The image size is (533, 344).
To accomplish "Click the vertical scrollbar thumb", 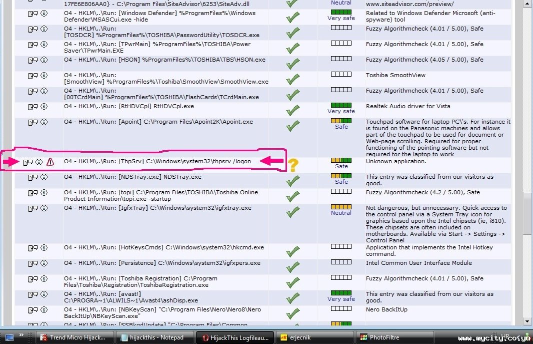I will coord(527,213).
